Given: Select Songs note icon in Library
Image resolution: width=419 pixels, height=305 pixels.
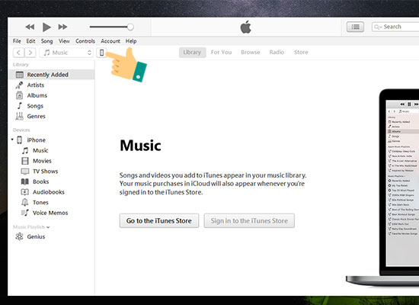Looking at the screenshot, I should coord(20,106).
